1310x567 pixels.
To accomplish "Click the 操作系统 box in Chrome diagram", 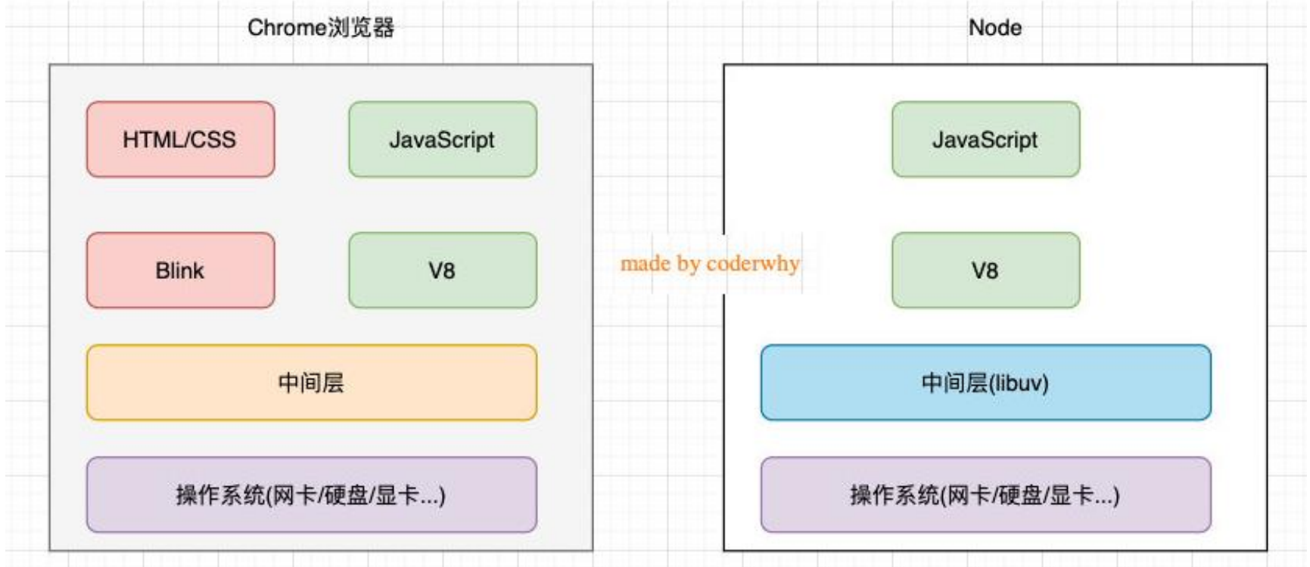I will click(312, 494).
